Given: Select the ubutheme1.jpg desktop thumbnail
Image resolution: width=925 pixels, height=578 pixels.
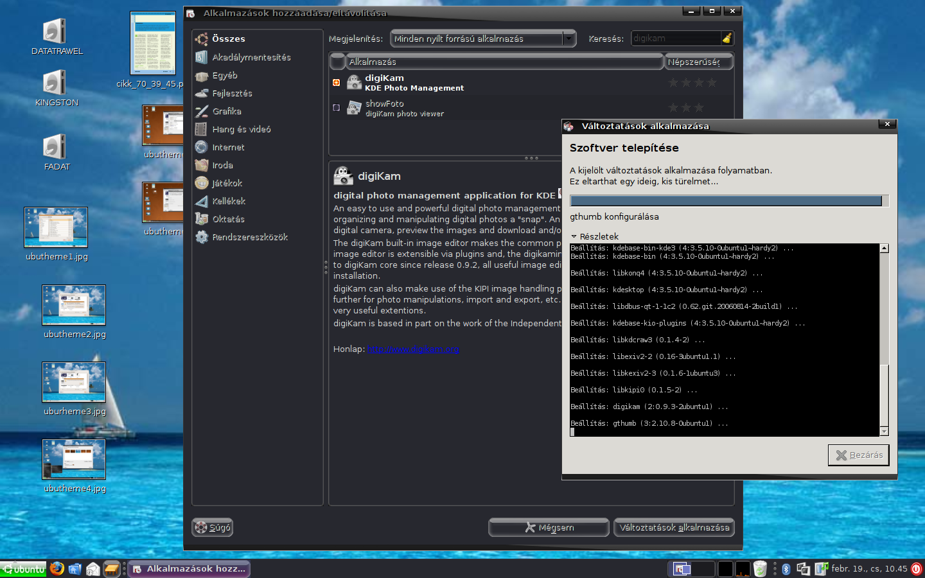Looking at the screenshot, I should click(56, 227).
